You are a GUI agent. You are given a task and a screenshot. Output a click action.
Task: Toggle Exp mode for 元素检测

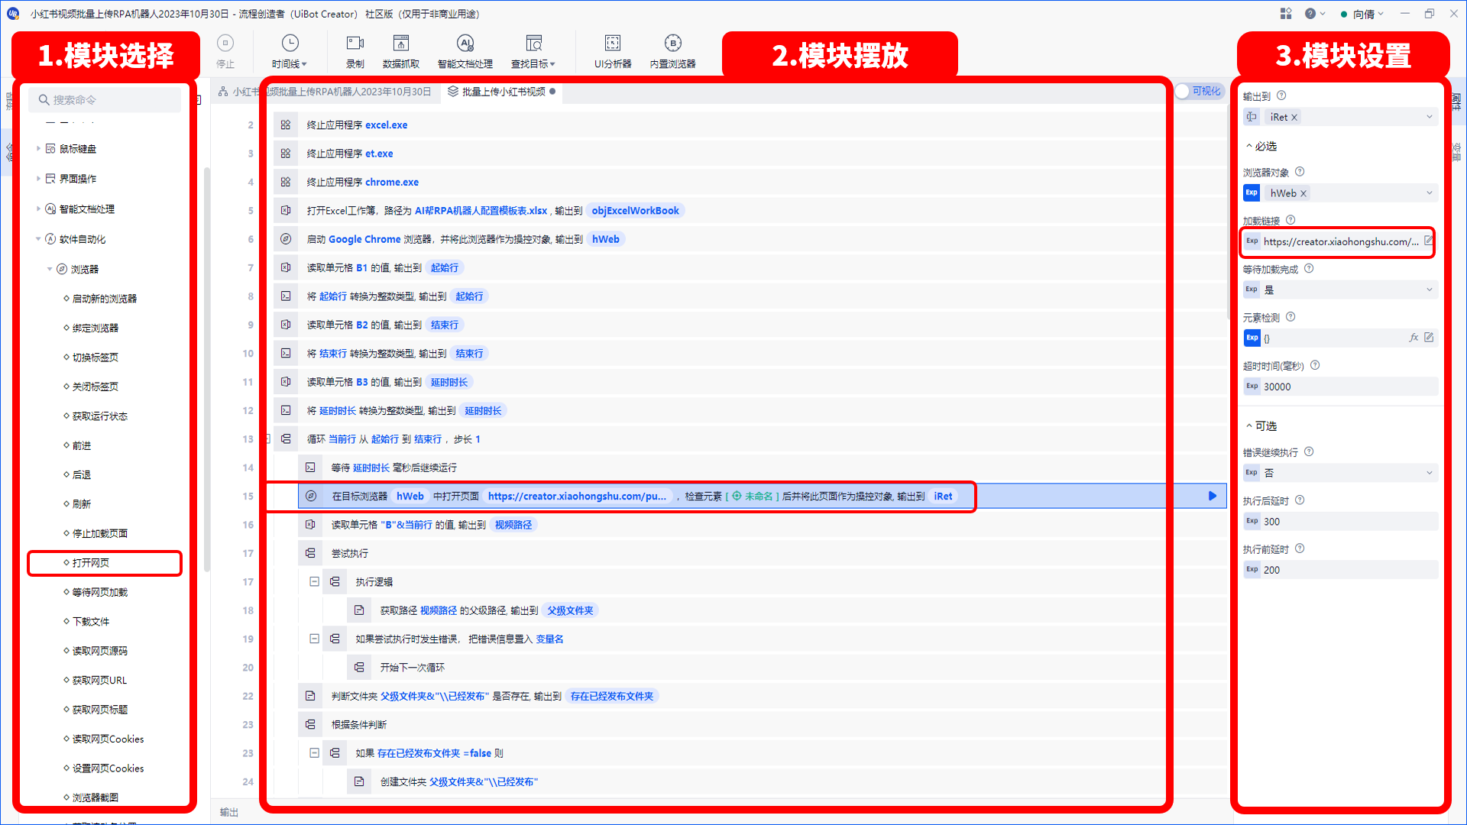click(1252, 338)
